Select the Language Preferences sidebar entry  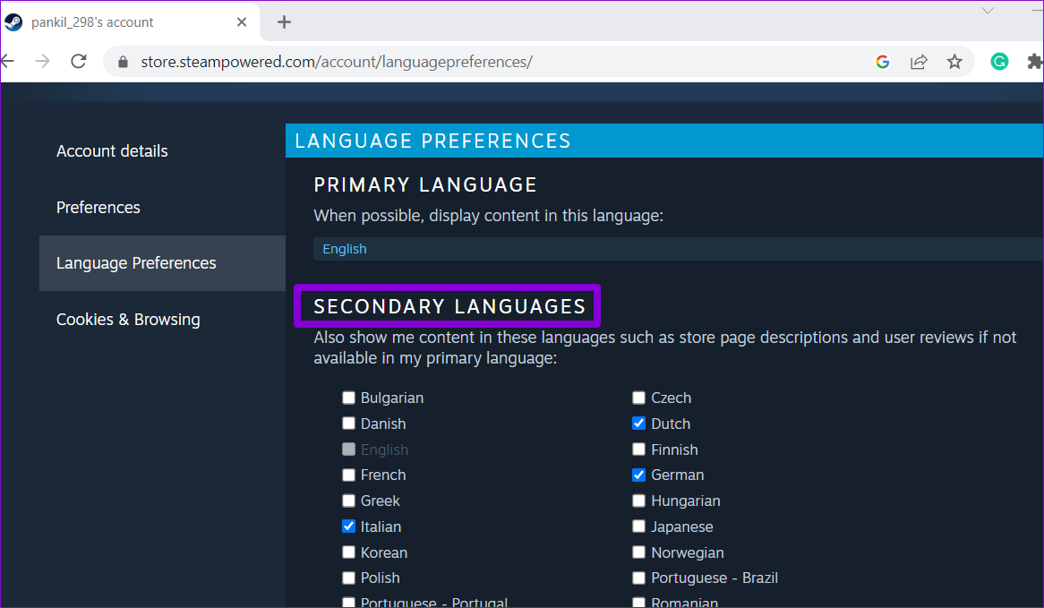[136, 262]
